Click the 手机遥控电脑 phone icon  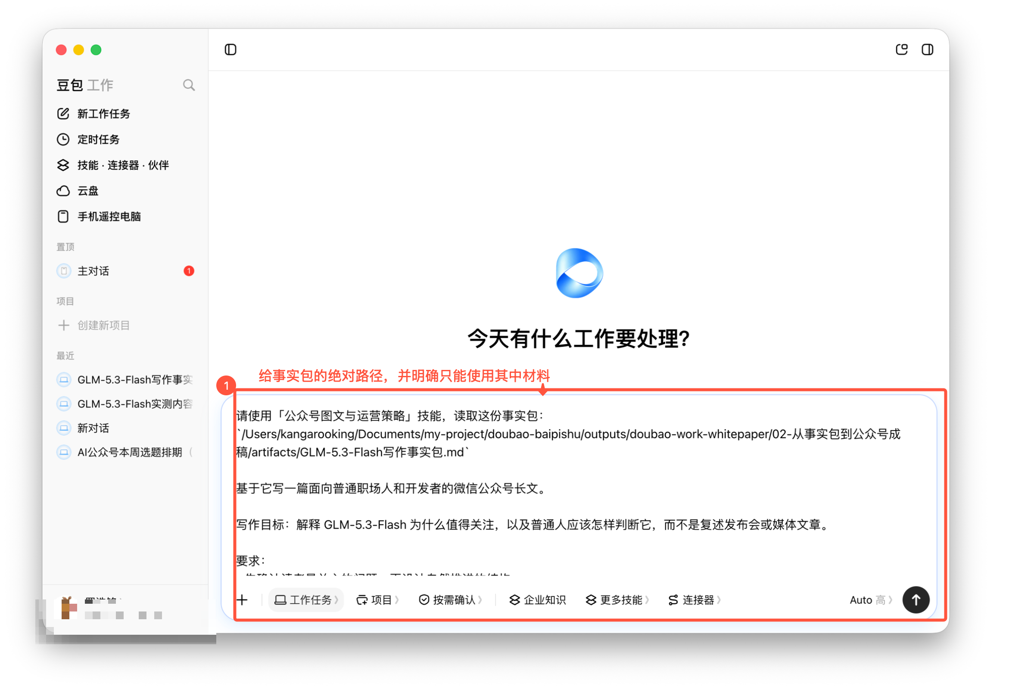click(63, 216)
